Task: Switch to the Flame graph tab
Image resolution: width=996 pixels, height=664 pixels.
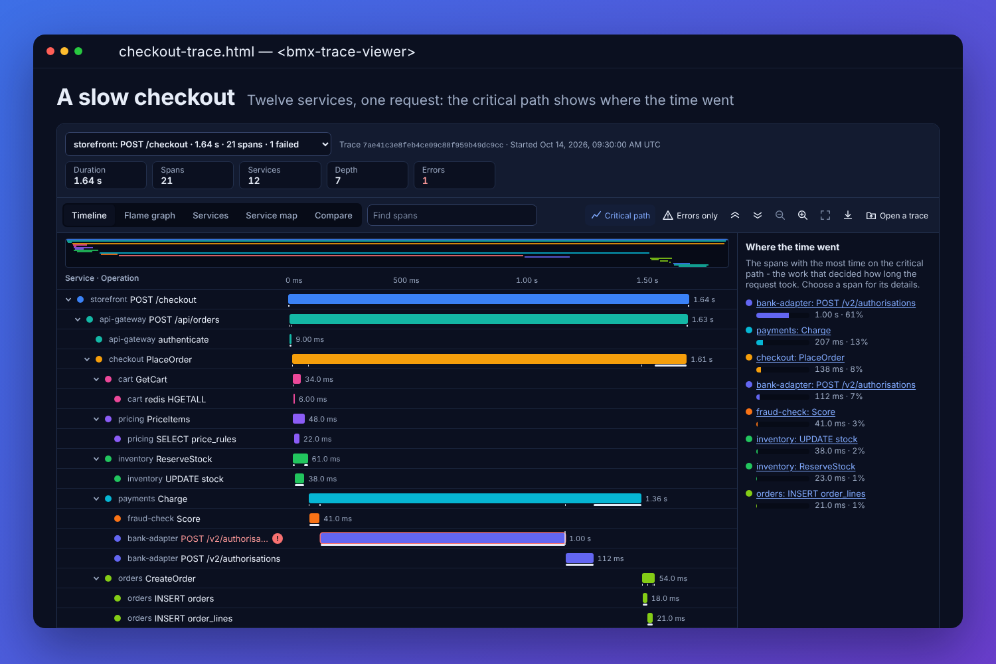Action: tap(149, 215)
